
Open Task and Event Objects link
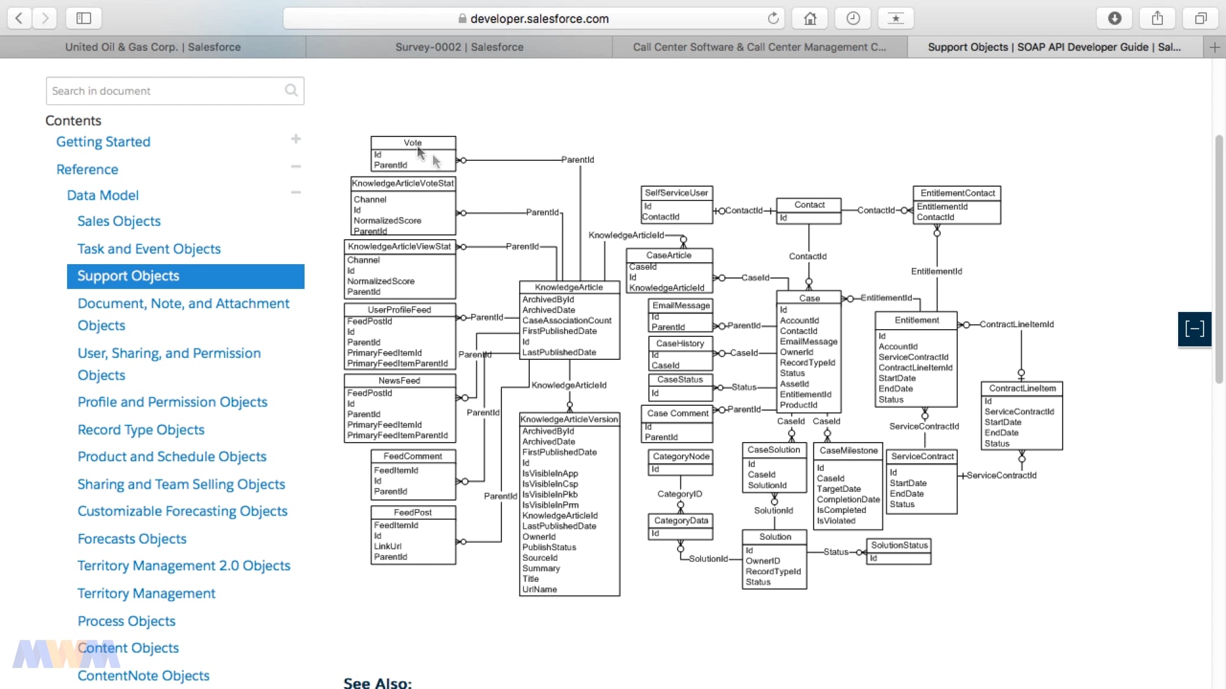tap(149, 249)
